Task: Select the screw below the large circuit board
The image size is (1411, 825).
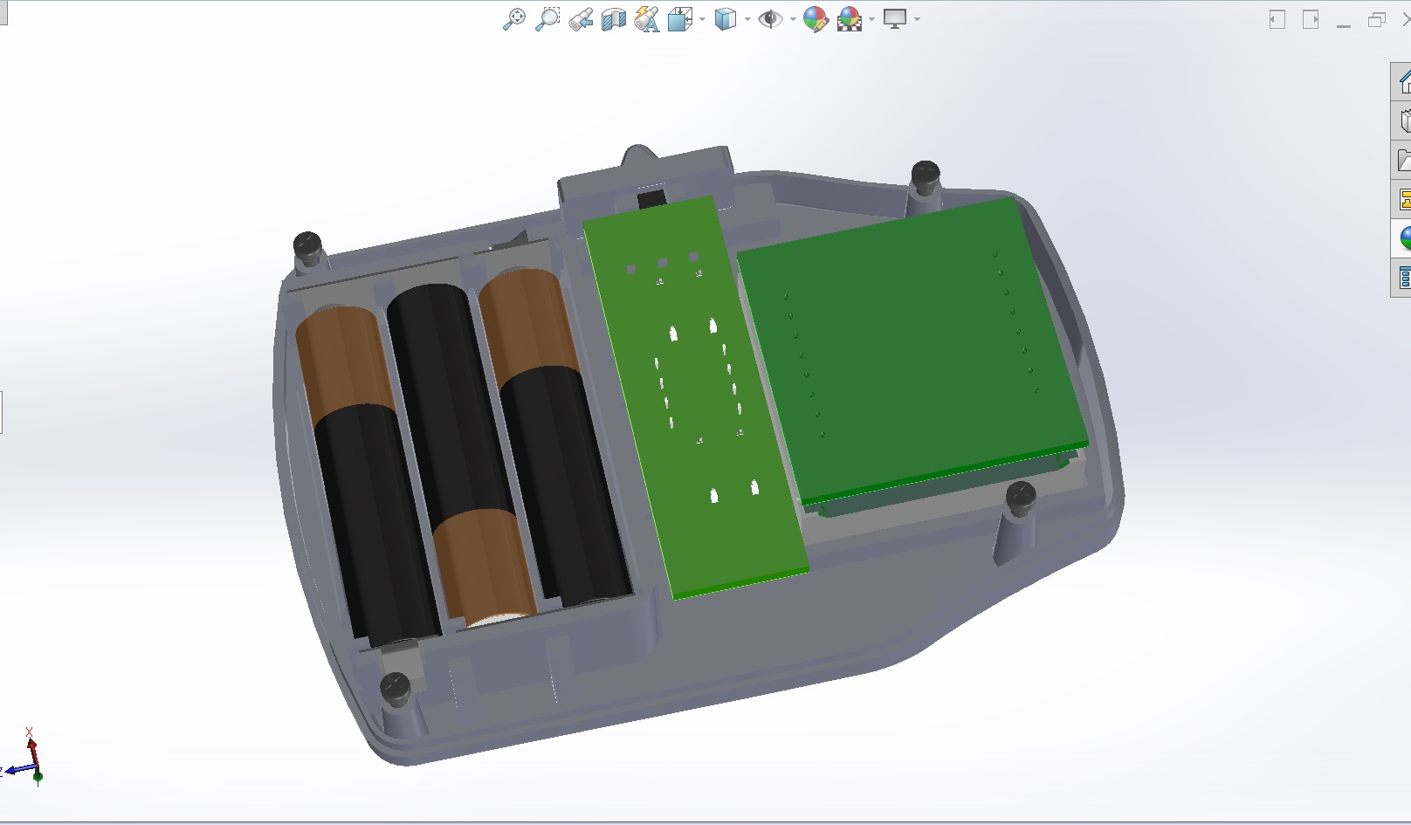Action: (1021, 498)
